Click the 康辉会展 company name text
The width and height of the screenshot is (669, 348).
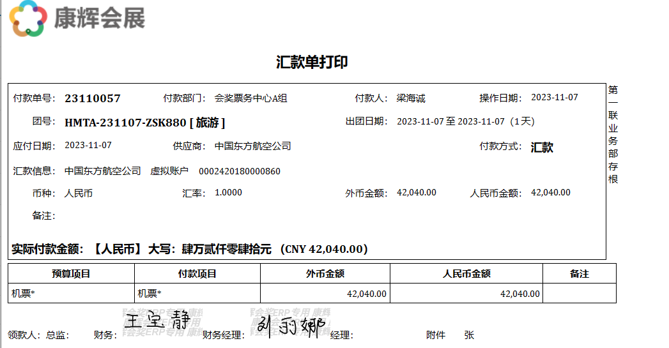[100, 18]
